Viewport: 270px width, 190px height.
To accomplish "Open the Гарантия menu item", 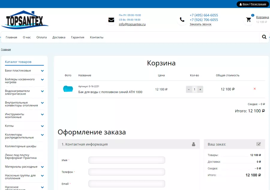I will [x=78, y=37].
